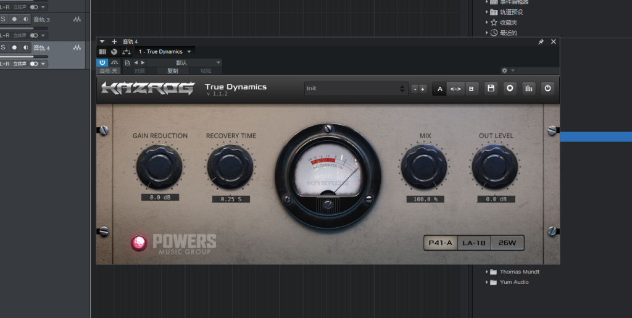
Task: Go to next preset arrow
Action: click(x=143, y=62)
